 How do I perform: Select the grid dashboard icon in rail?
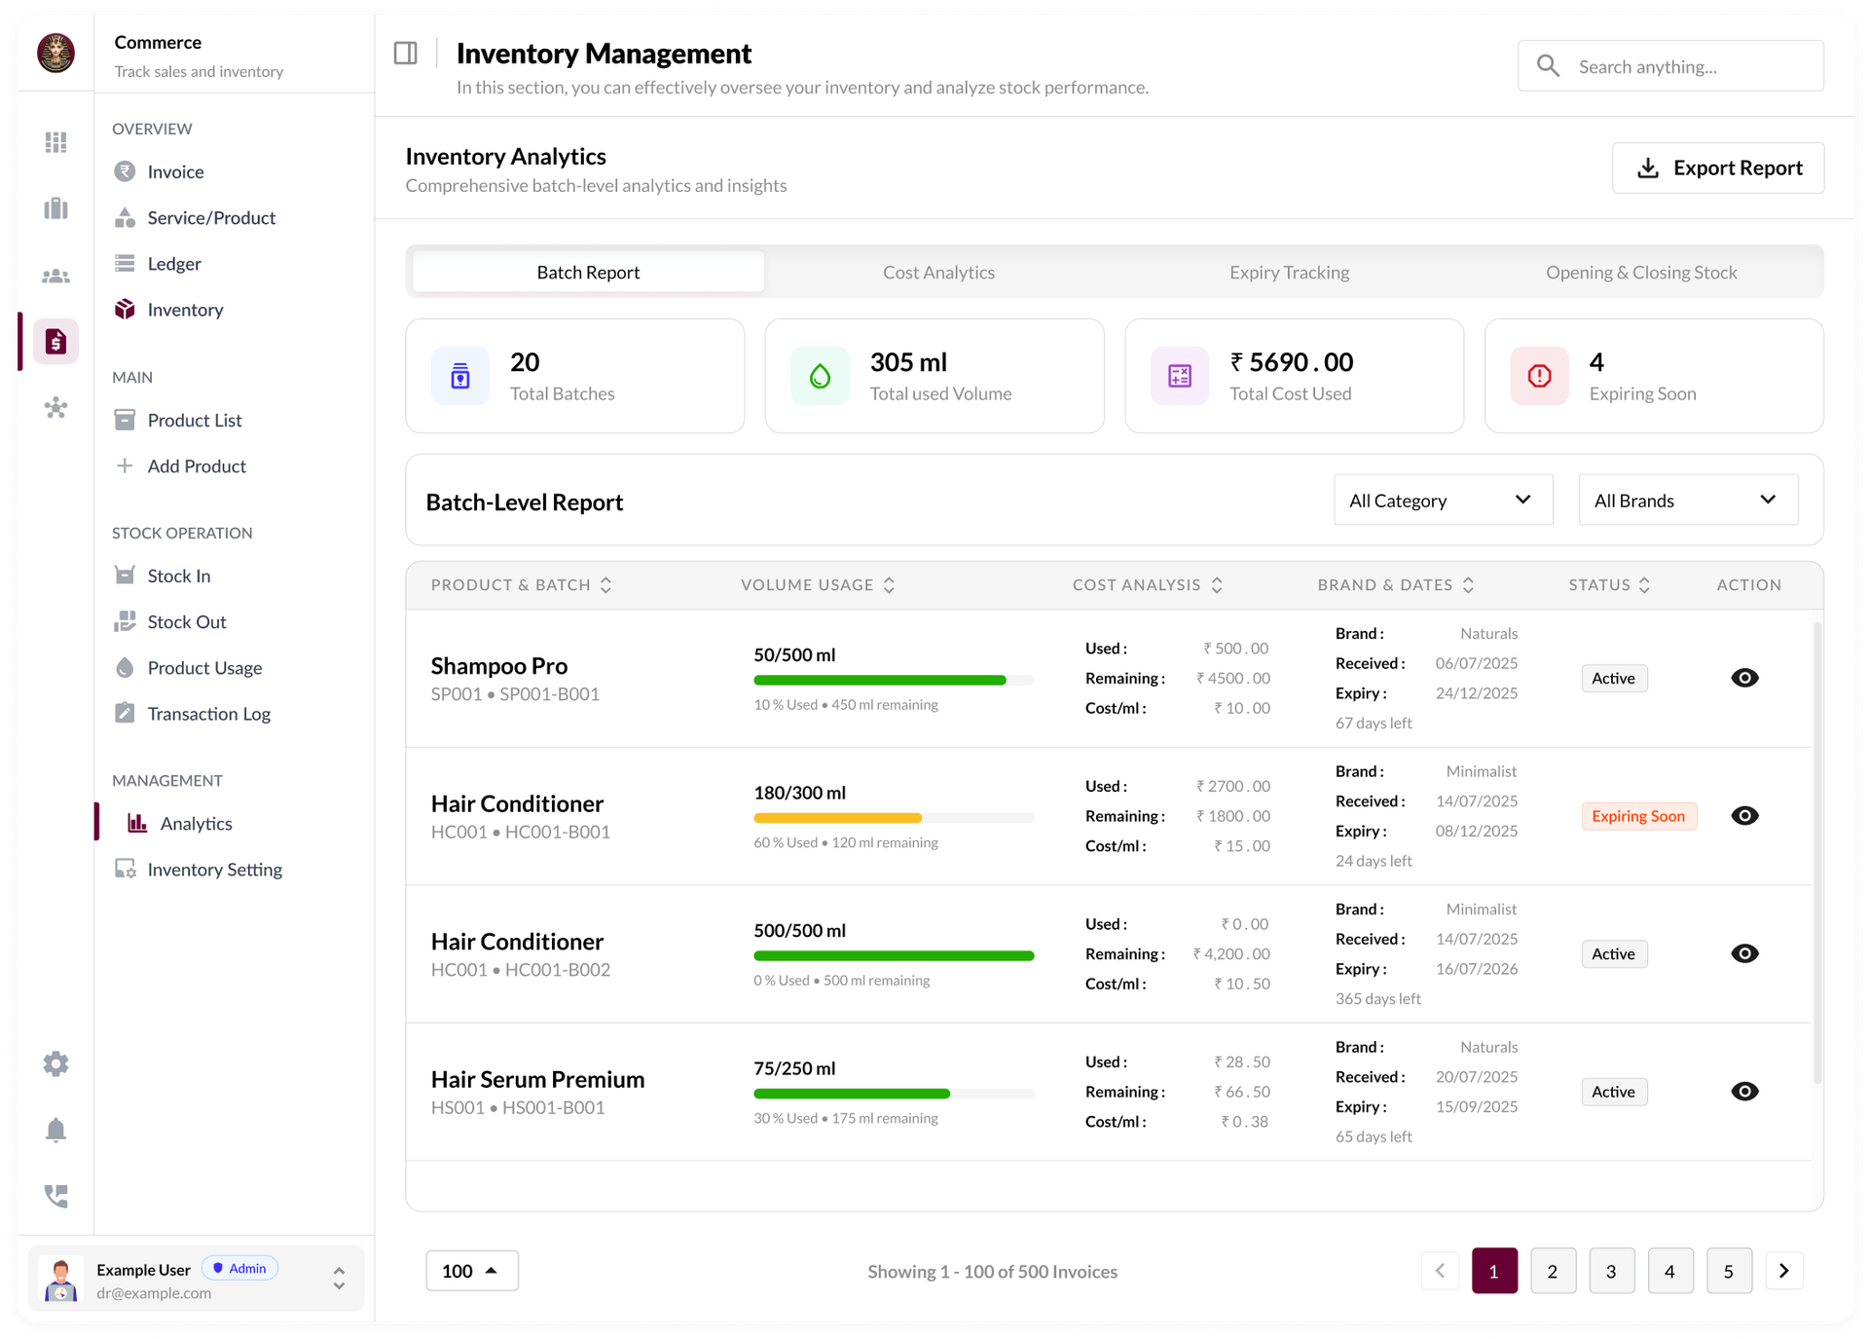click(55, 142)
